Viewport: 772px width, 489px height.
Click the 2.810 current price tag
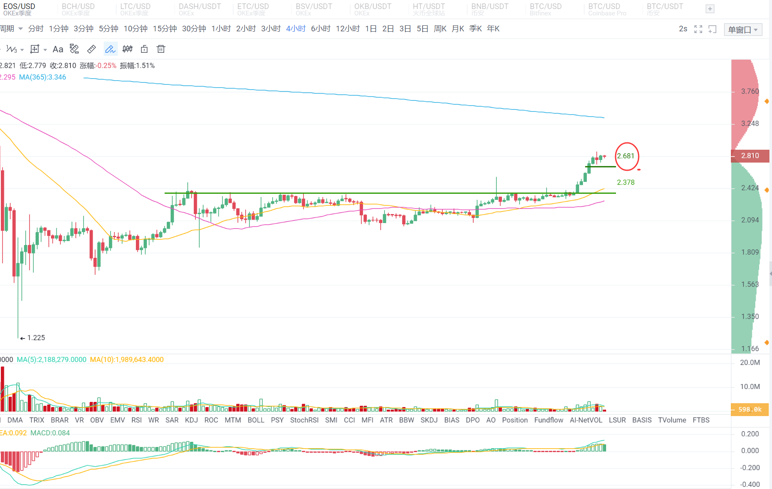pyautogui.click(x=750, y=156)
